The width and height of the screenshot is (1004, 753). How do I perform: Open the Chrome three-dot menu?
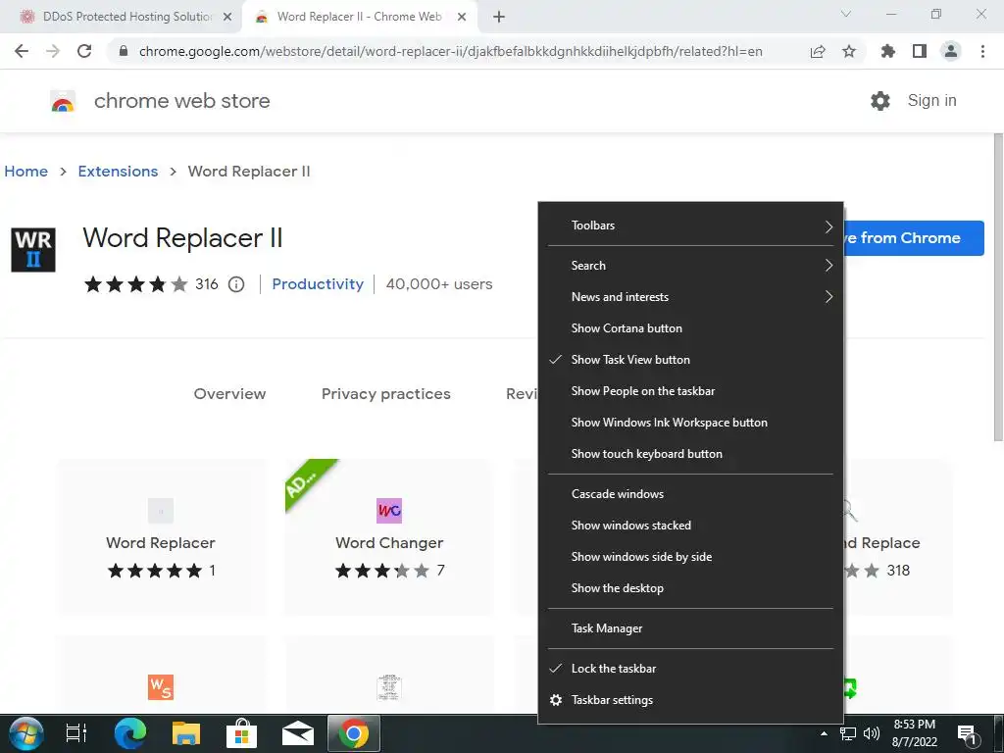pyautogui.click(x=982, y=51)
